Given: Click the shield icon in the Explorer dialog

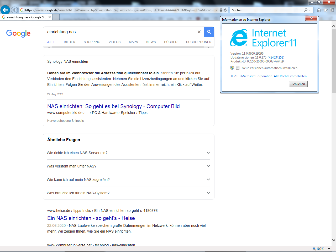Looking at the screenshot, I should click(x=232, y=68).
